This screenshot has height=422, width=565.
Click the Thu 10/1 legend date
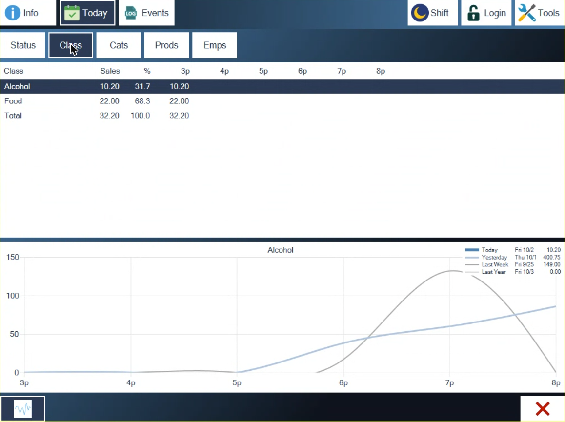[525, 257]
